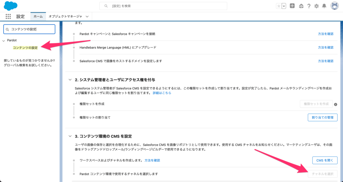Open the Notifications bell icon
This screenshot has height=182, width=343.
pyautogui.click(x=324, y=6)
